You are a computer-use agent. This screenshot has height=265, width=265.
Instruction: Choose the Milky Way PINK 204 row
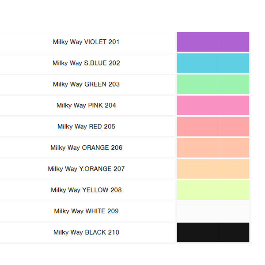click(x=86, y=106)
